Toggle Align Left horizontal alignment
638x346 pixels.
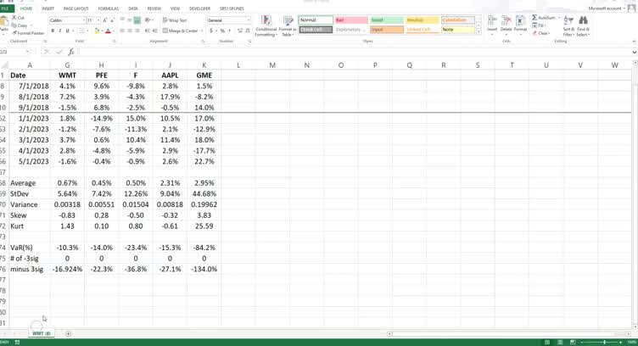point(122,31)
